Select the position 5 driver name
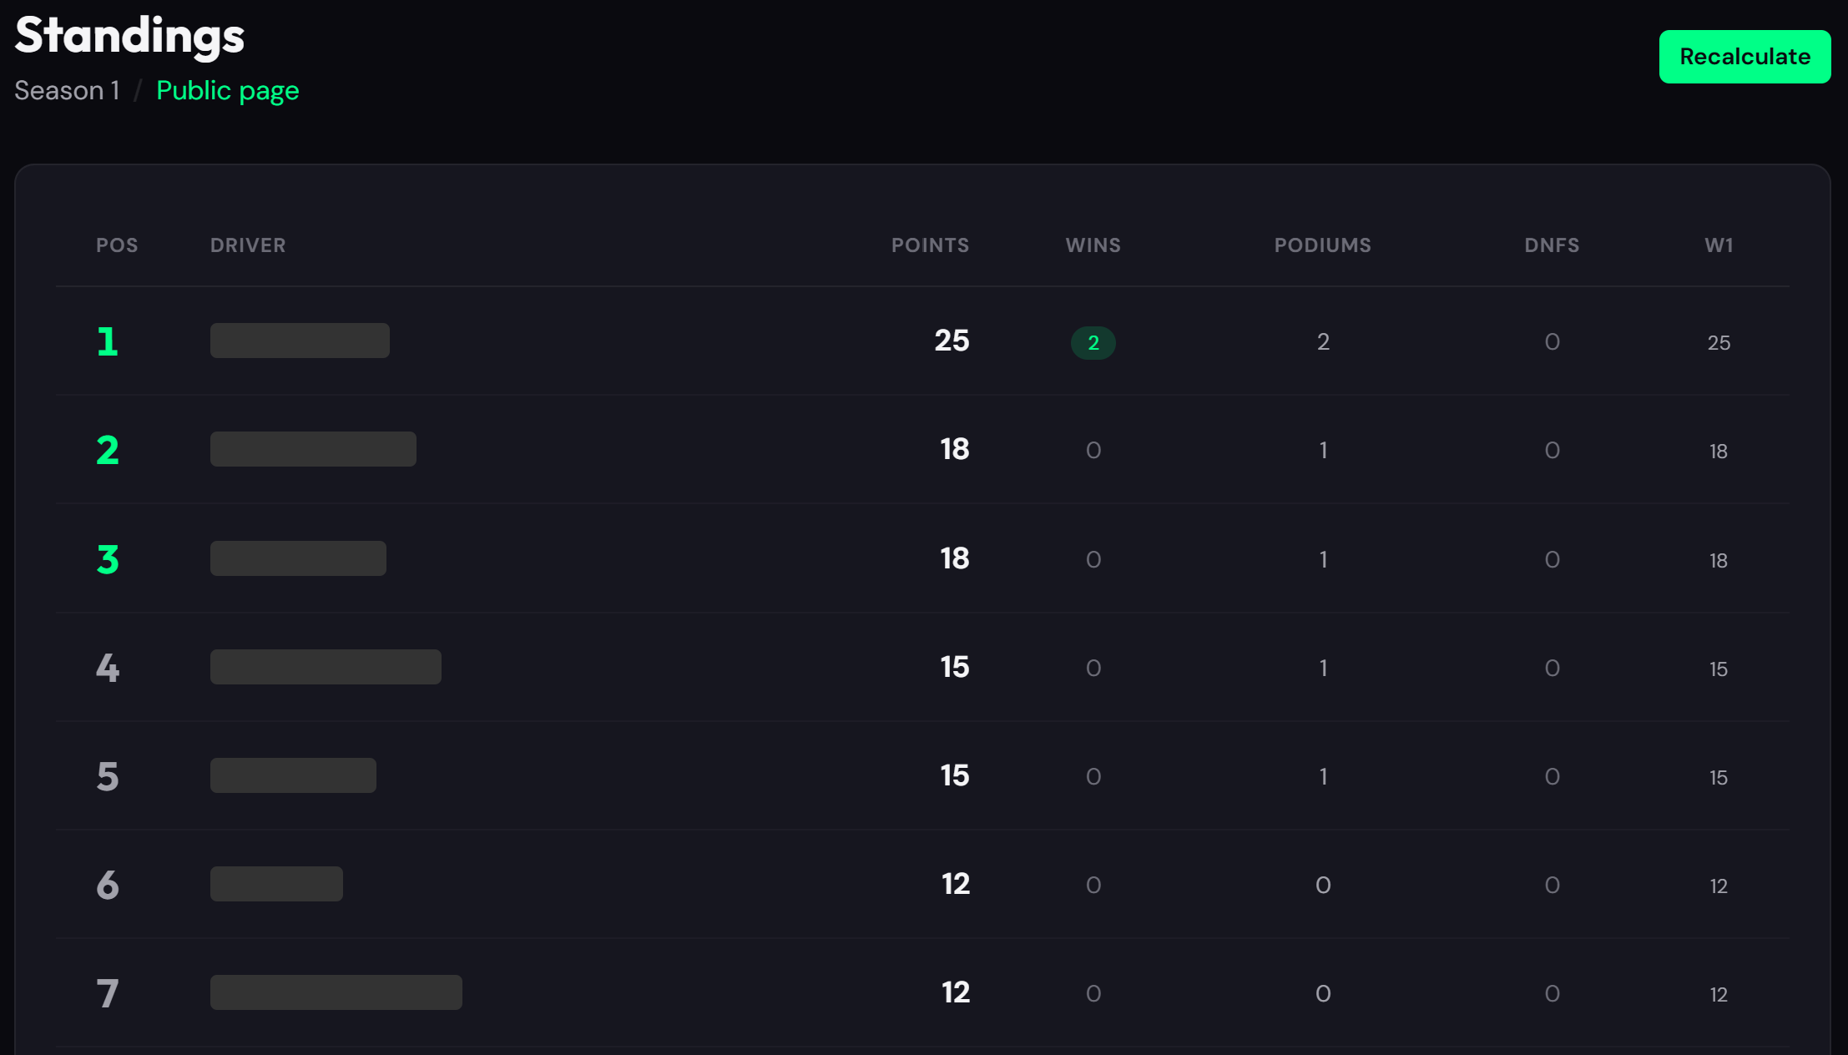The width and height of the screenshot is (1848, 1055). pos(293,775)
